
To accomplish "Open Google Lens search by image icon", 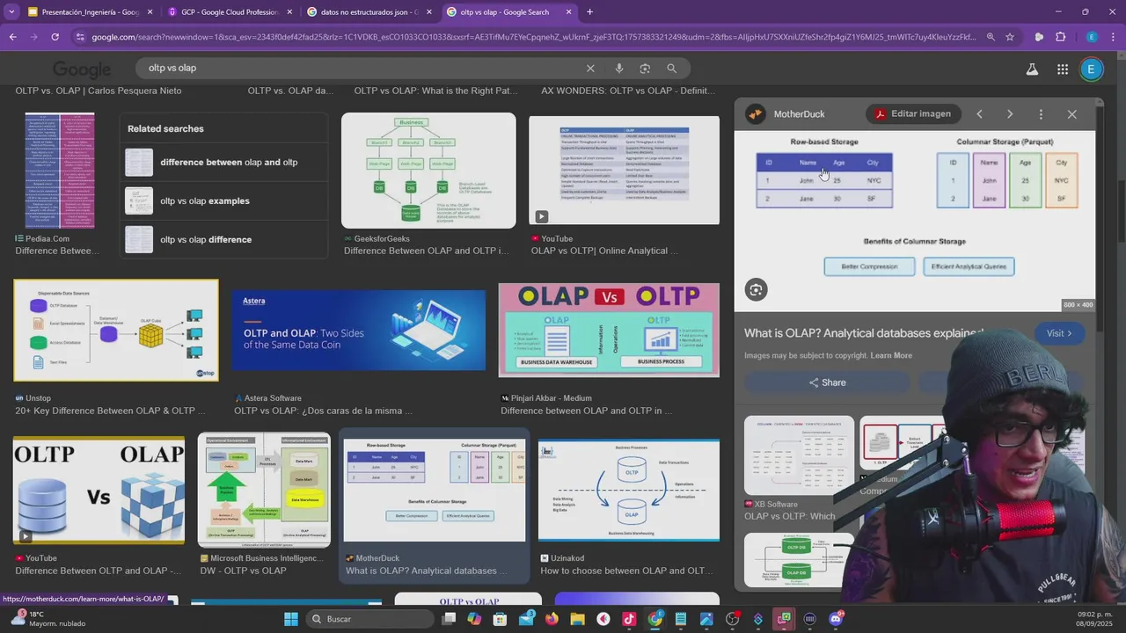I will (645, 69).
